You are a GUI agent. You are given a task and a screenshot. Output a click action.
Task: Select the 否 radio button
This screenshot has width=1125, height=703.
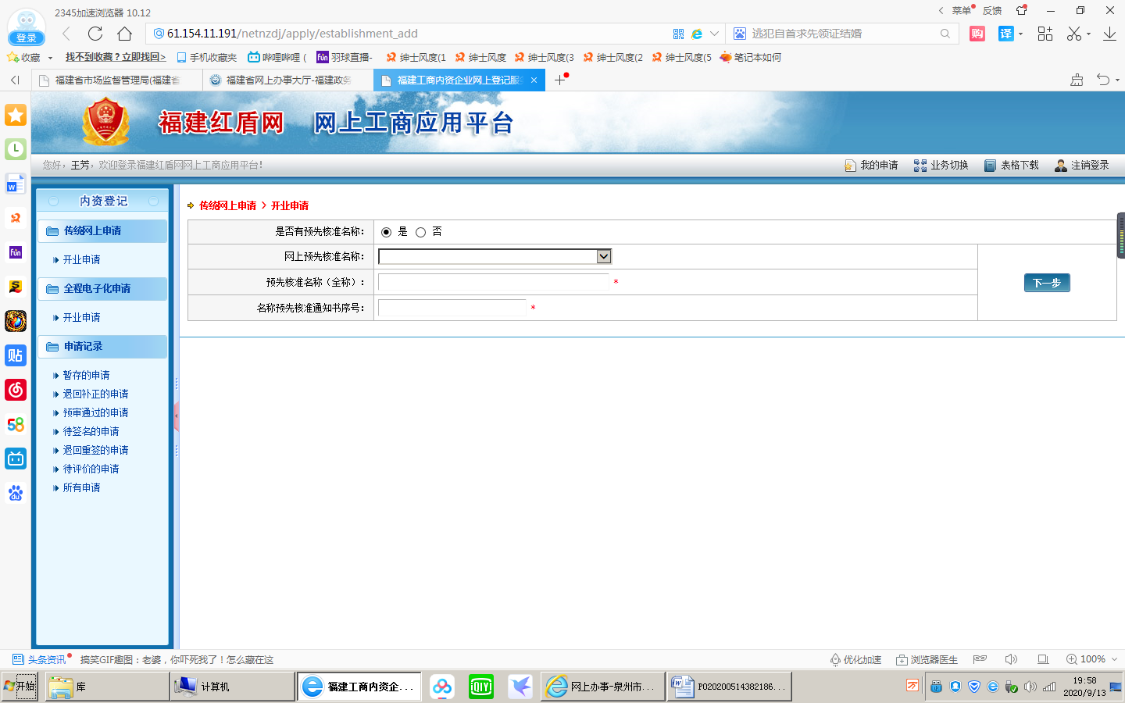click(421, 232)
